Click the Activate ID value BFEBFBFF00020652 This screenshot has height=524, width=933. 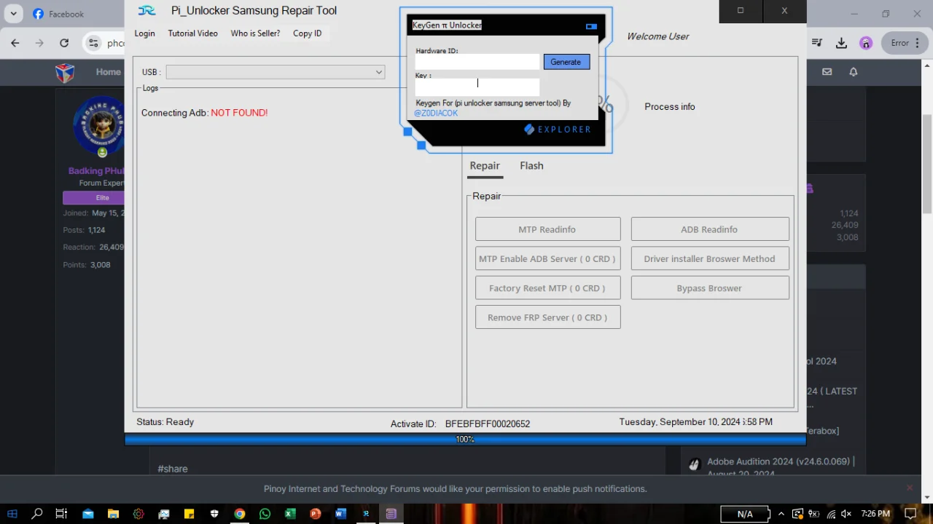tap(487, 424)
